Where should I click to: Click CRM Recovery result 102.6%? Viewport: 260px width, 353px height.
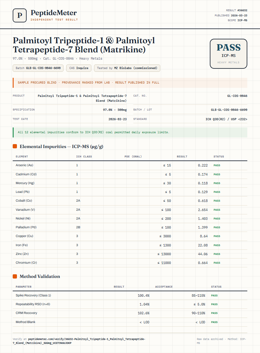144,313
